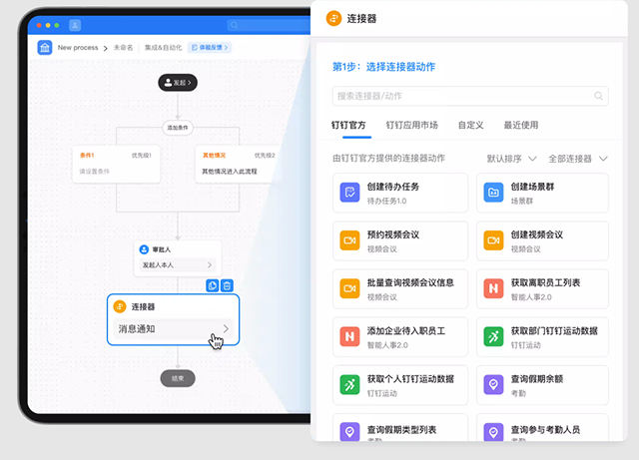639x460 pixels.
Task: Click the 查询假期余额 purple icon
Action: point(493,384)
